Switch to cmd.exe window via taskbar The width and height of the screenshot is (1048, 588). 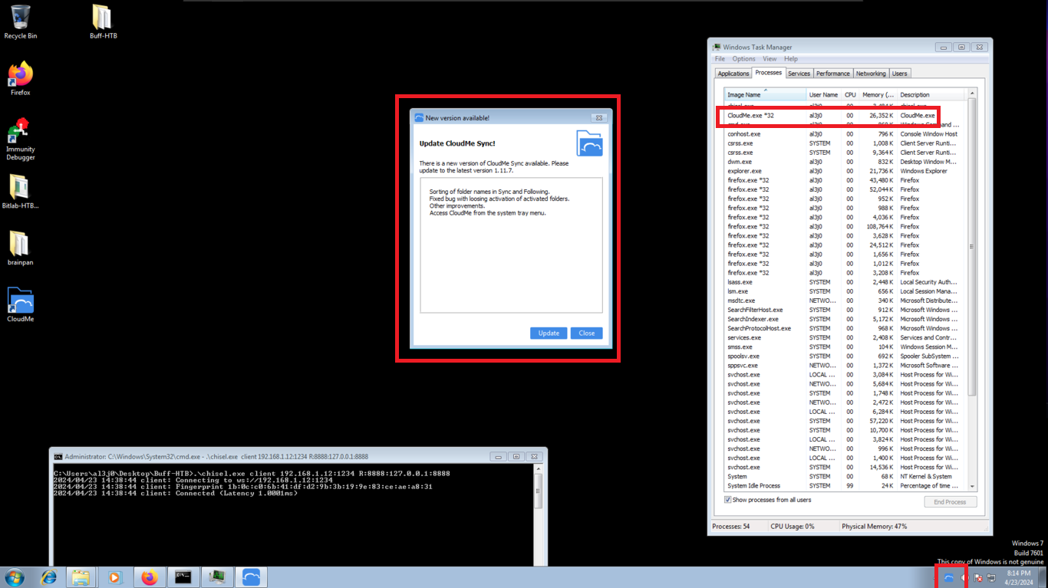tap(183, 577)
